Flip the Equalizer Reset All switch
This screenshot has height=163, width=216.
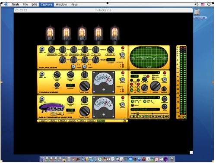(x=42, y=49)
